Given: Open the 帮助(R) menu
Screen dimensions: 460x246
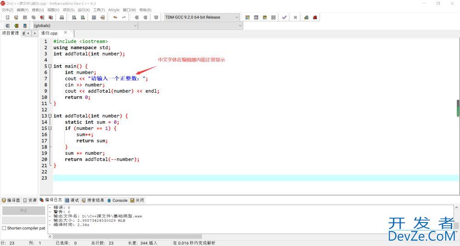Looking at the screenshot, I should (145, 10).
